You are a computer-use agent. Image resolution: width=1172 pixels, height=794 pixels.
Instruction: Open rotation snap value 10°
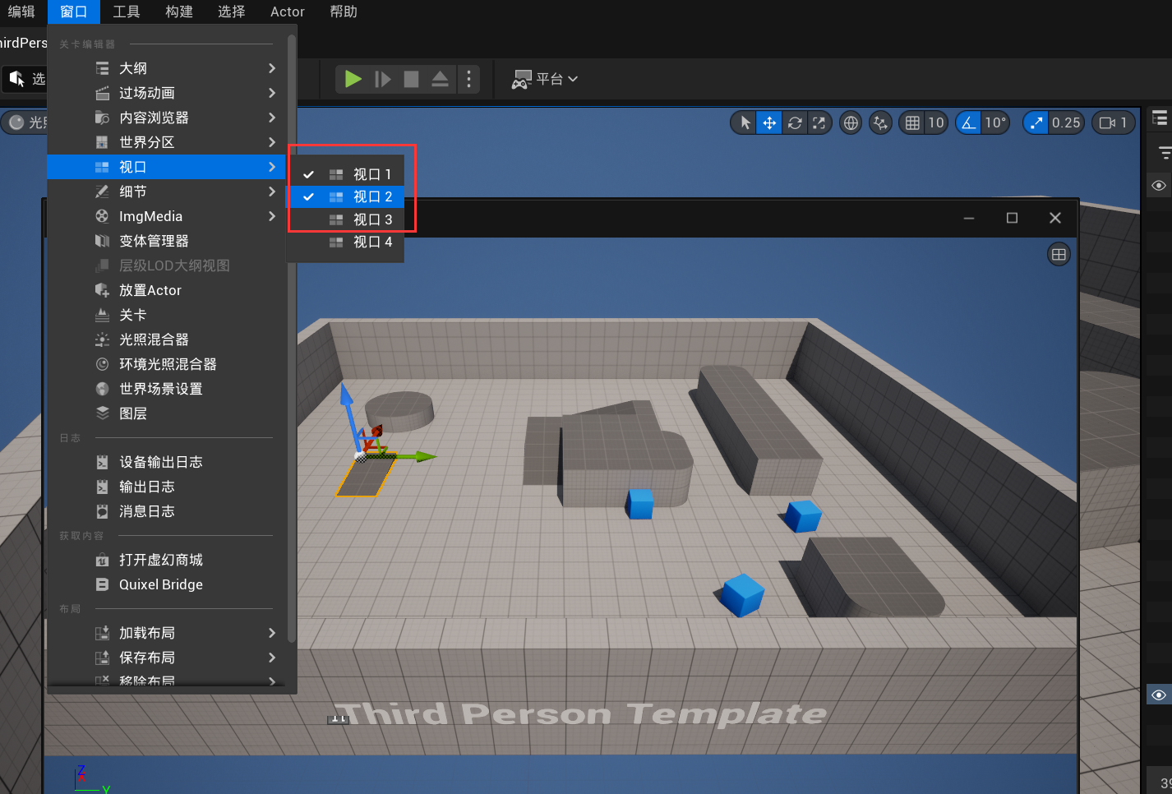[995, 122]
